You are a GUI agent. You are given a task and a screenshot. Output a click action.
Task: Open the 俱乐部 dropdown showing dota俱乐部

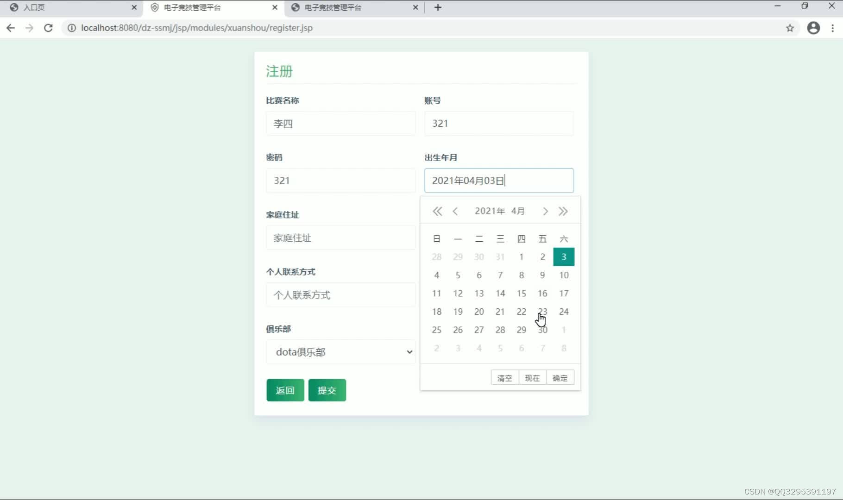pyautogui.click(x=341, y=352)
